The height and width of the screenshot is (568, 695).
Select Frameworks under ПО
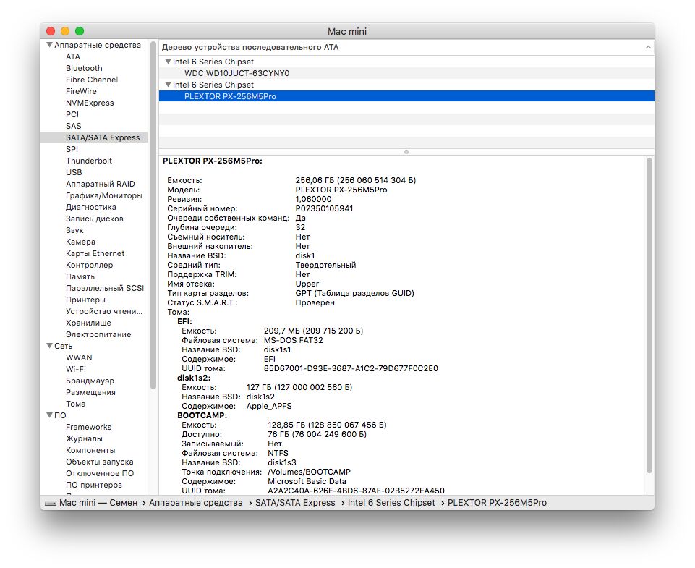point(89,427)
